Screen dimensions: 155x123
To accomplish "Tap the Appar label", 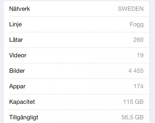I will (x=18, y=86).
